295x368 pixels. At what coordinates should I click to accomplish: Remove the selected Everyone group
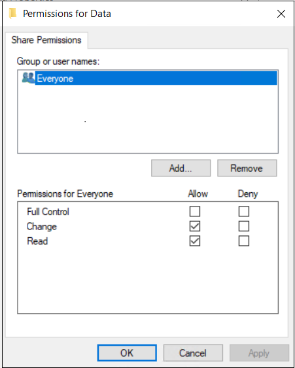coord(247,168)
